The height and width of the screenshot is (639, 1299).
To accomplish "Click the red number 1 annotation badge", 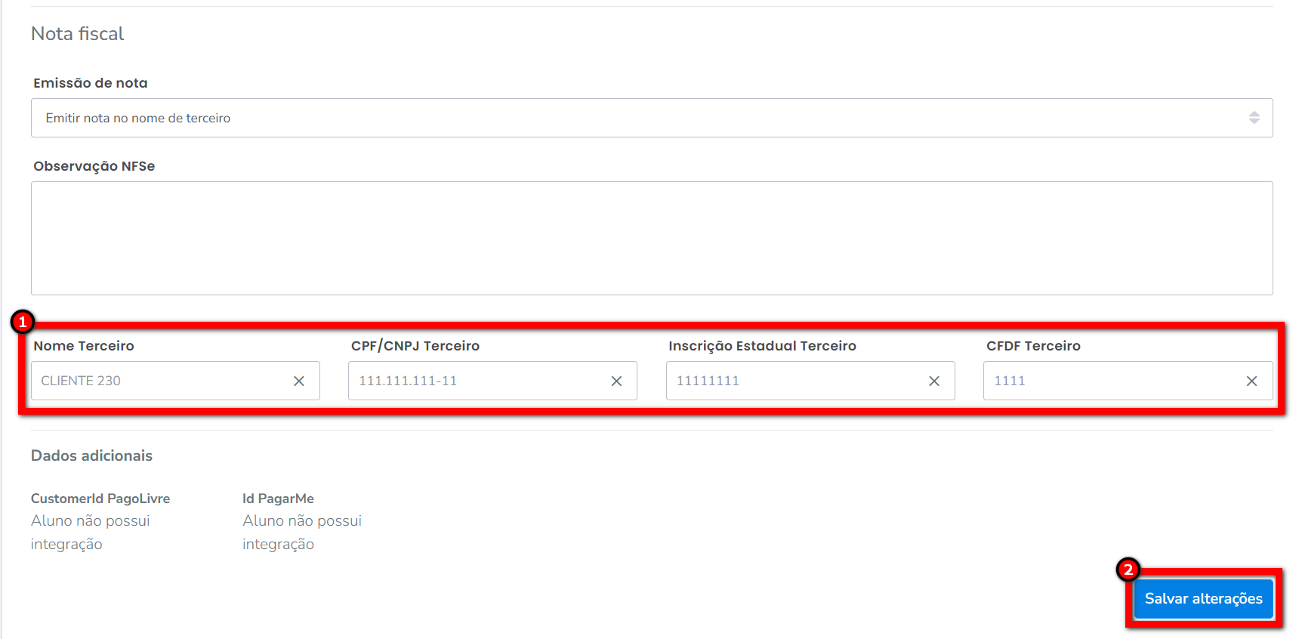I will (x=23, y=322).
